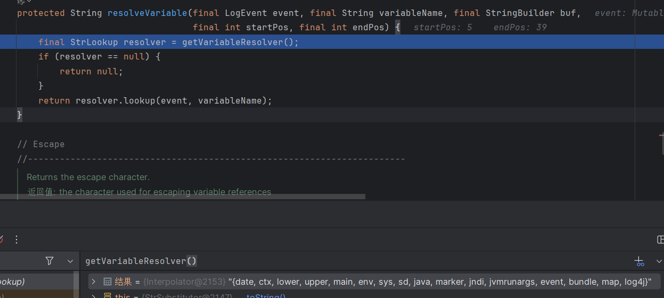Click the frames filter funnel icon
Screen dimensions: 664x298
coord(50,261)
